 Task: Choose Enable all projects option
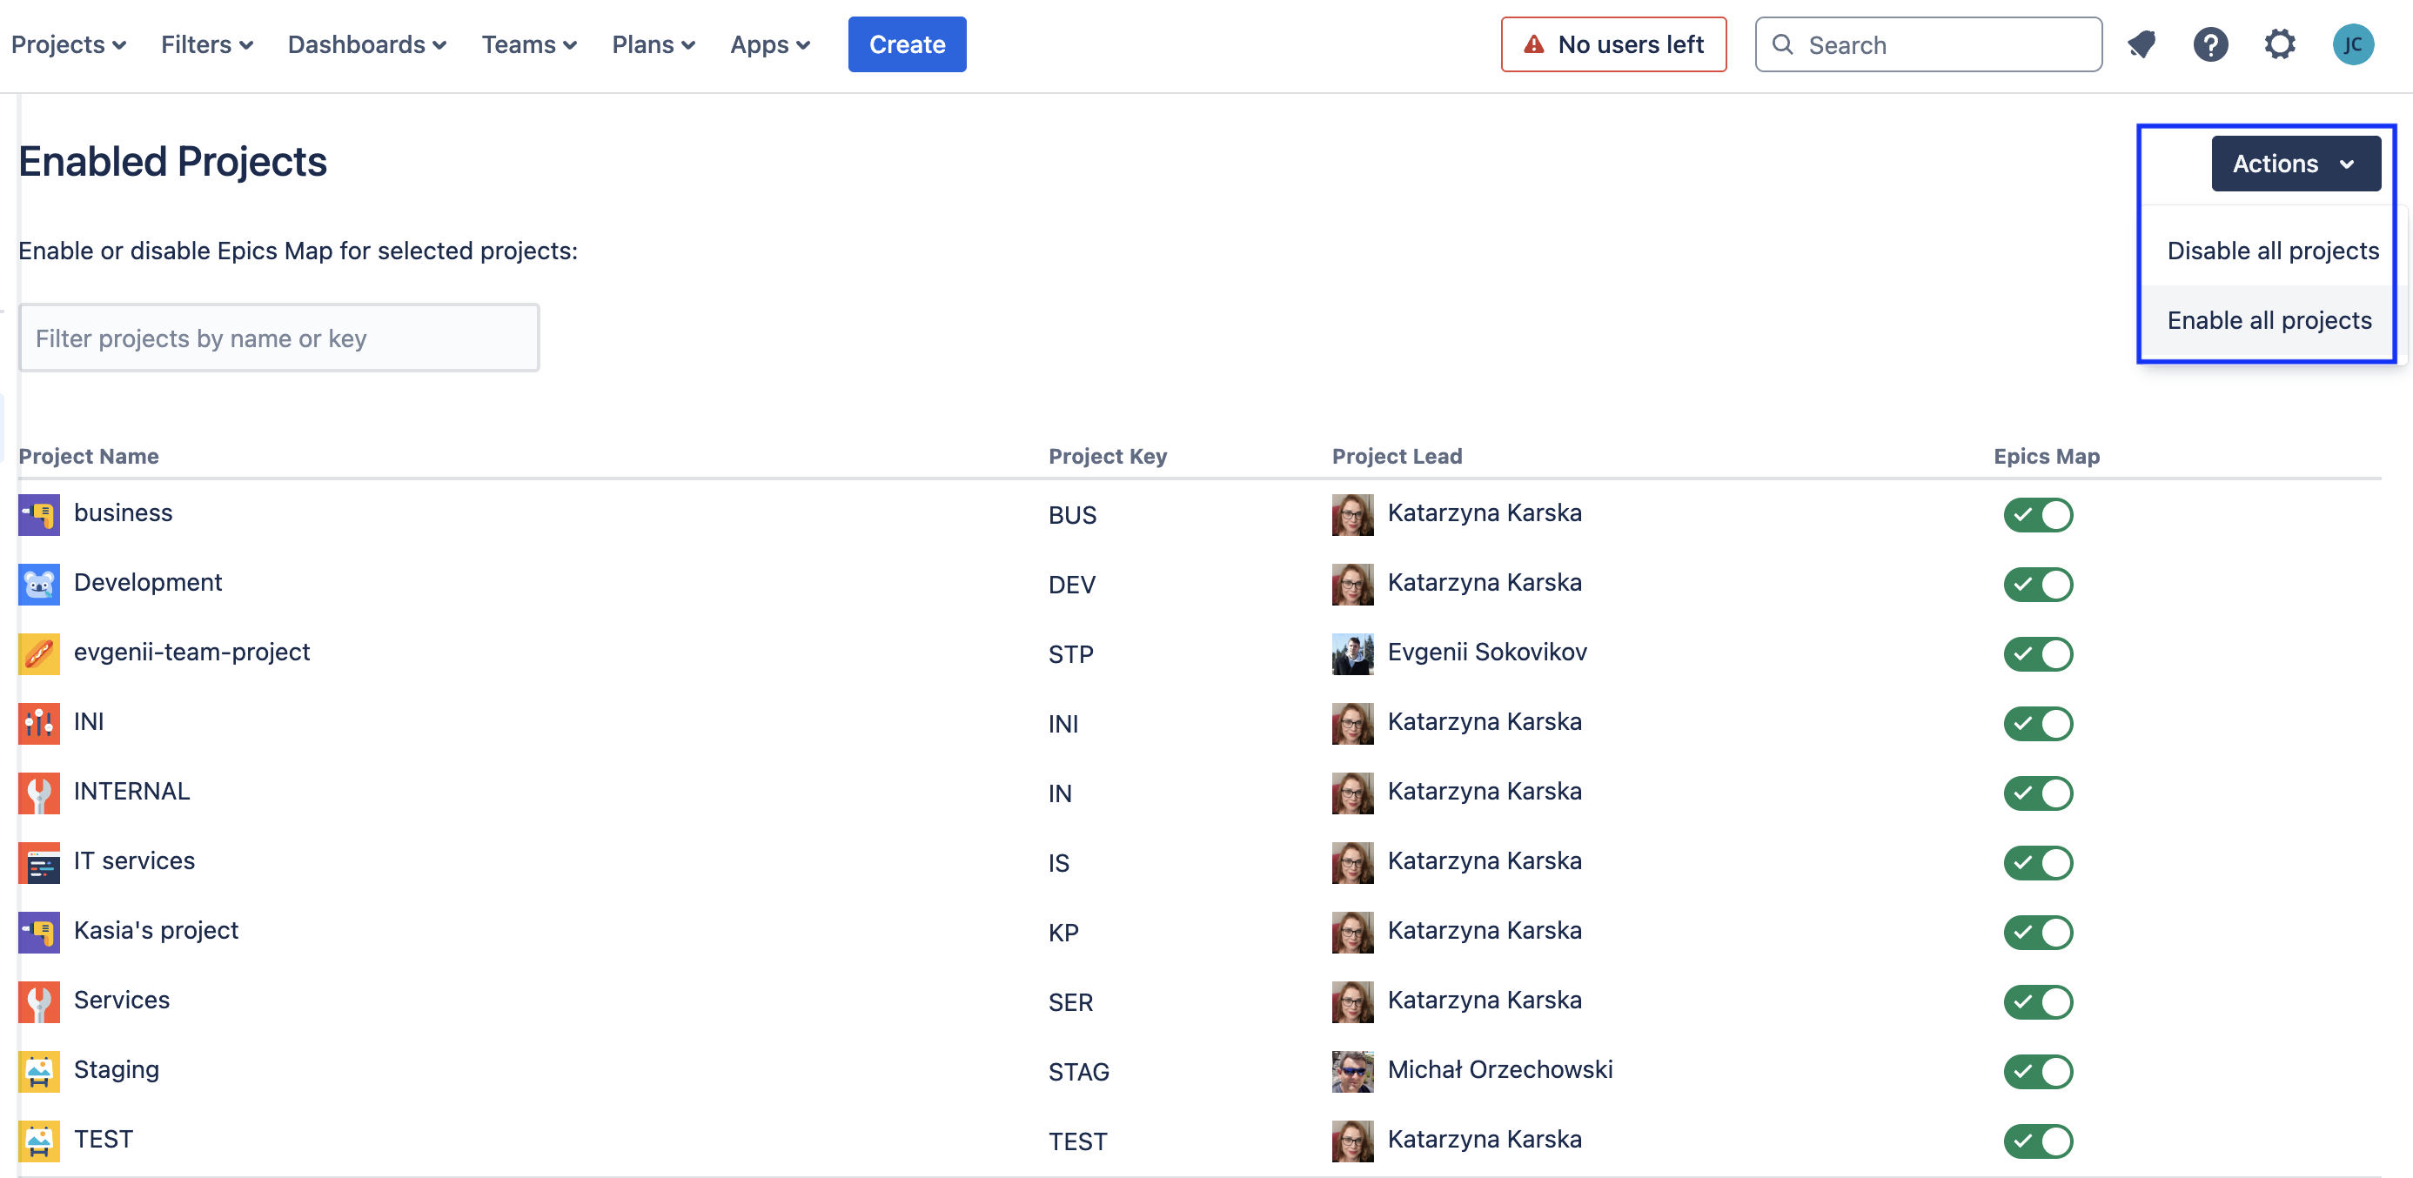(2268, 320)
